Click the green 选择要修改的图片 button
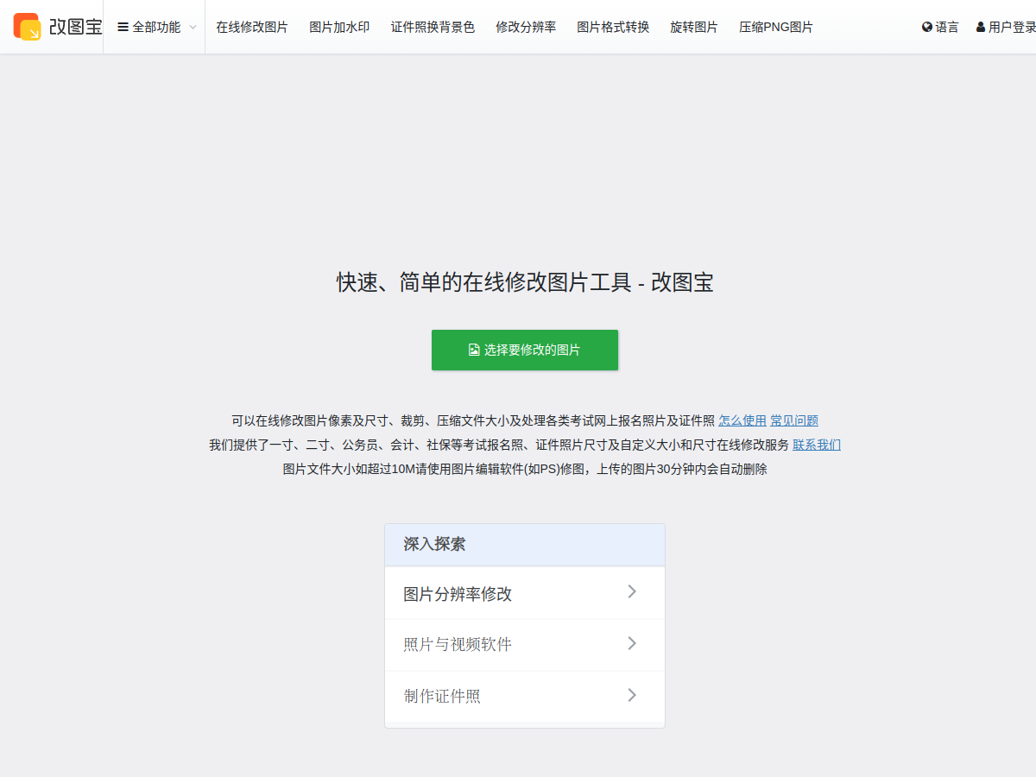 (525, 350)
